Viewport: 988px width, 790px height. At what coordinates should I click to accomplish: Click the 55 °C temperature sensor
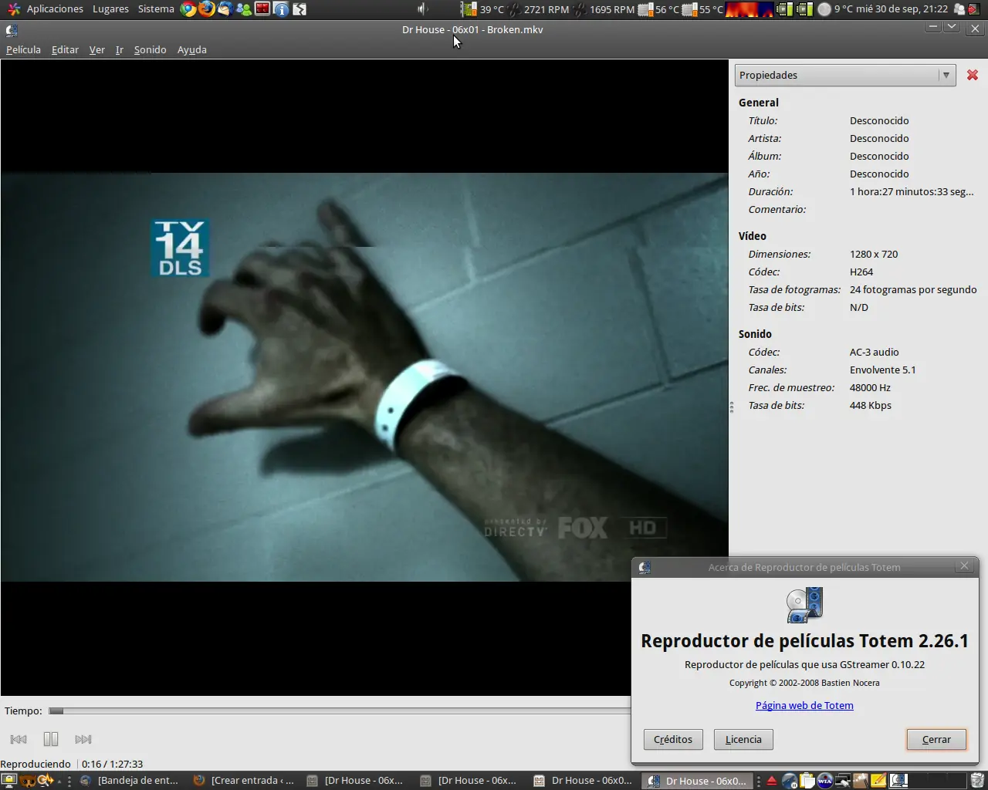coord(703,9)
